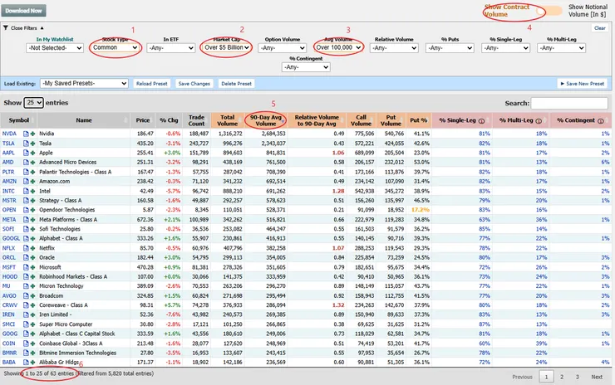Click the Save New Preset button
The image size is (615, 385).
coord(583,84)
